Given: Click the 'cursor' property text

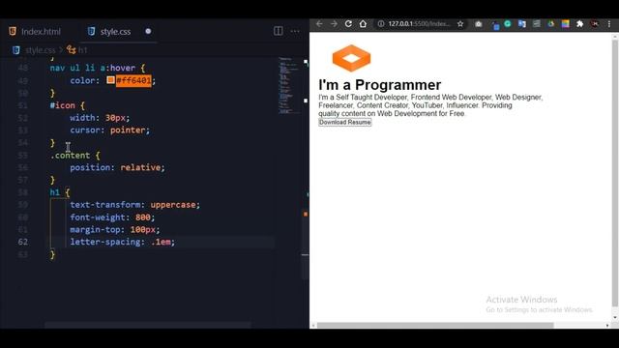Looking at the screenshot, I should point(85,130).
